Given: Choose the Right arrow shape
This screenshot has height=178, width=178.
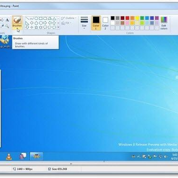Looking at the screenshot, I should pyautogui.click(x=45, y=23).
